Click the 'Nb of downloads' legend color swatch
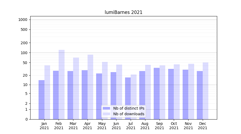The width and height of the screenshot is (241, 134). (106, 114)
